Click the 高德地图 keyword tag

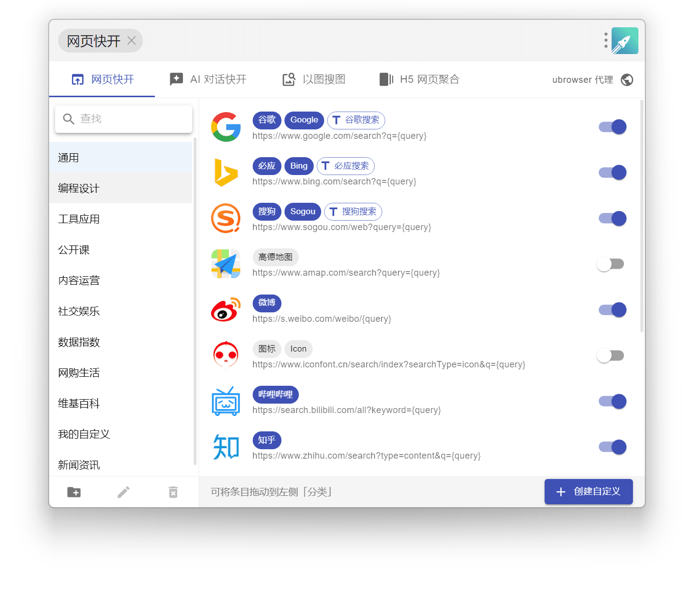276,257
